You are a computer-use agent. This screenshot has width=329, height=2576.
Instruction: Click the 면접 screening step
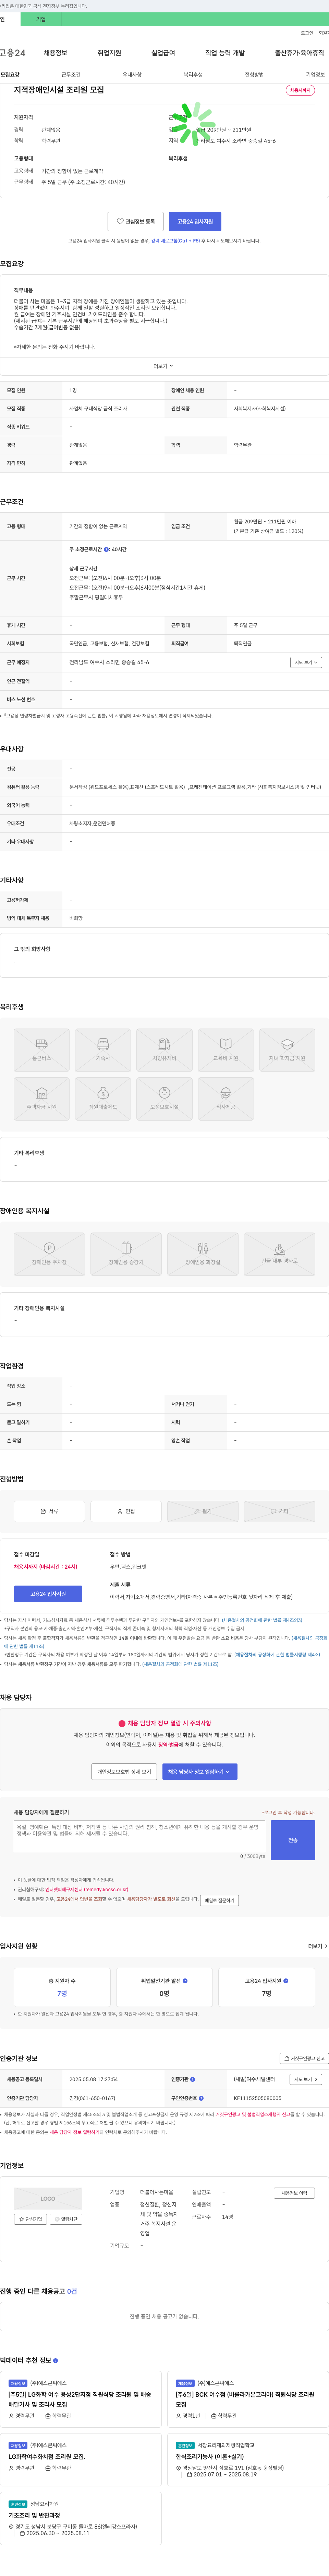click(x=126, y=1511)
